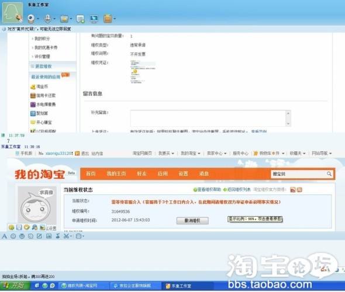Click the contact avatar picture at top left
Viewport: 345px width, 292px height.
pyautogui.click(x=12, y=13)
